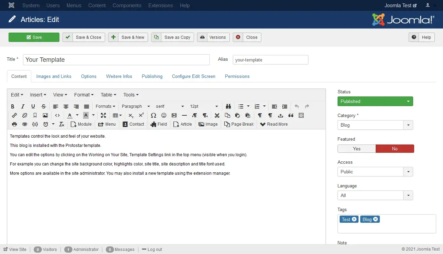The image size is (443, 254).
Task: Set Featured to Yes
Action: [x=356, y=148]
